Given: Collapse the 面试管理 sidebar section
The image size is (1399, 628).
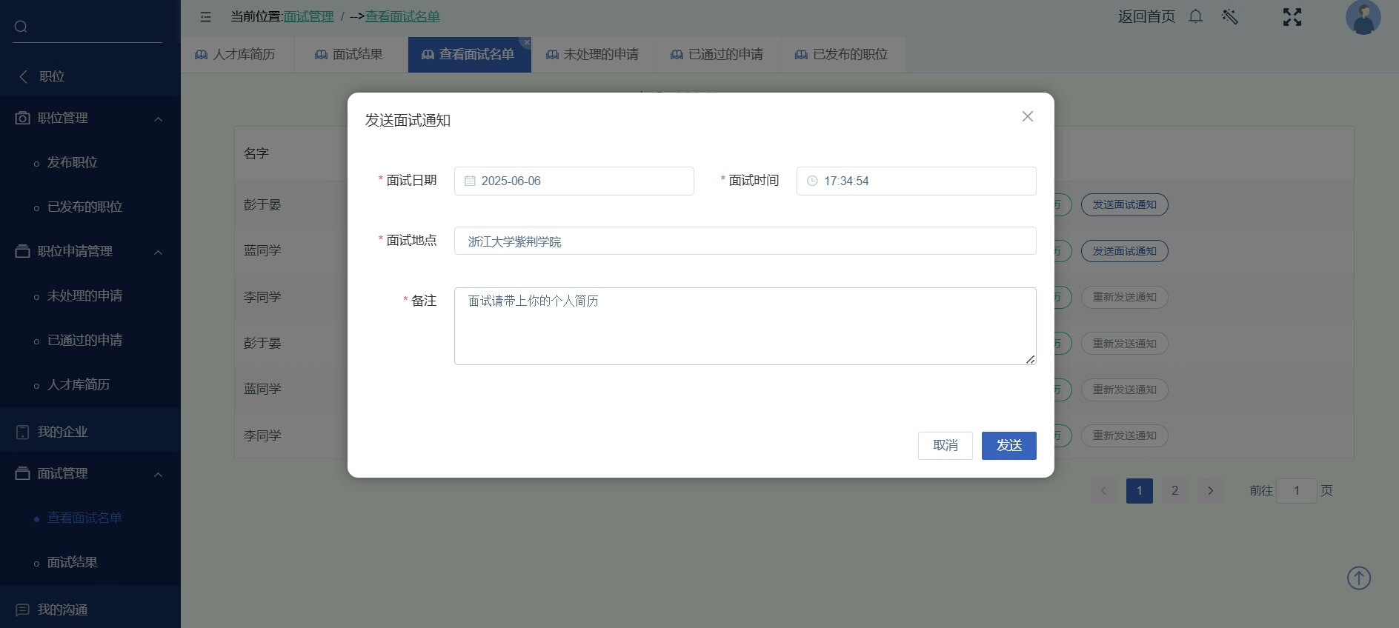Looking at the screenshot, I should coord(158,474).
